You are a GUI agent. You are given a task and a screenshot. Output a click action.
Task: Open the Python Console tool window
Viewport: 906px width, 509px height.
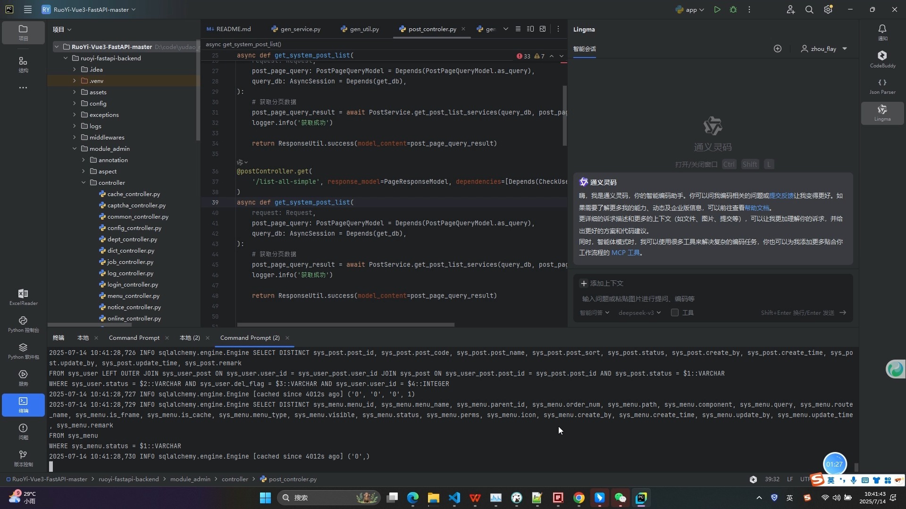23,324
